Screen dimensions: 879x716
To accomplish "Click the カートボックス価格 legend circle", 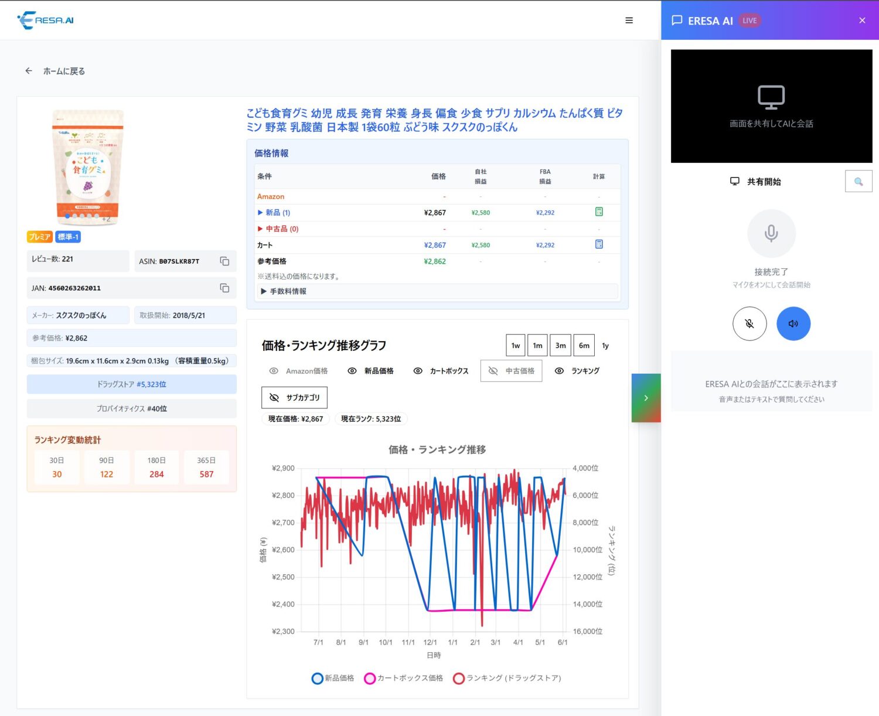I will click(370, 679).
